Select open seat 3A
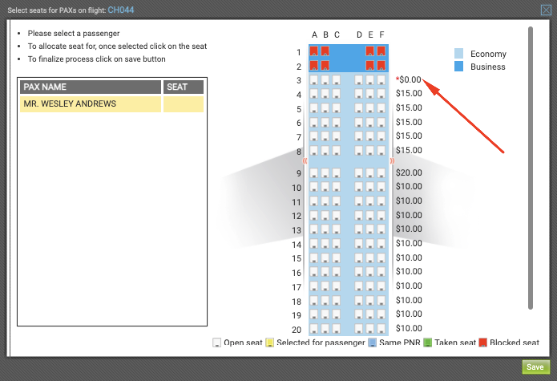Screen dimensions: 557x381 pos(313,79)
